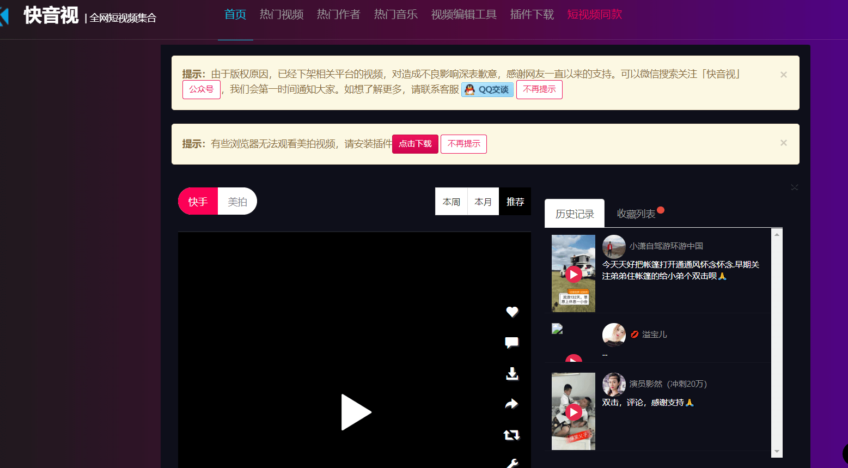Open 热门视频 in the navigation bar
The height and width of the screenshot is (468, 848).
(x=282, y=15)
